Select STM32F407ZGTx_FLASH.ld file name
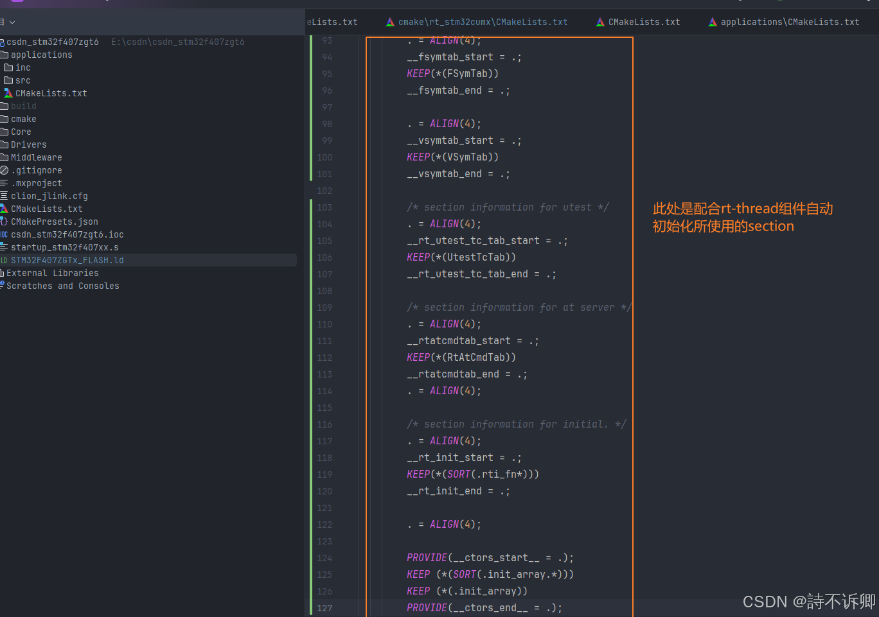The height and width of the screenshot is (617, 879). coord(67,260)
